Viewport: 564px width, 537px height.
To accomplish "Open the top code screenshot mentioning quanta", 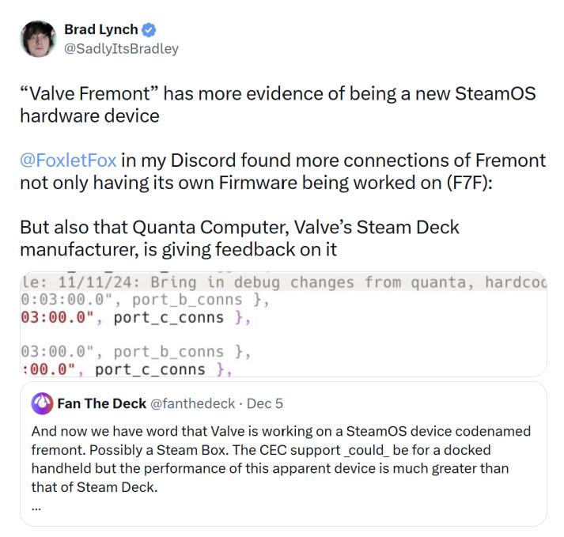I will pos(283,300).
